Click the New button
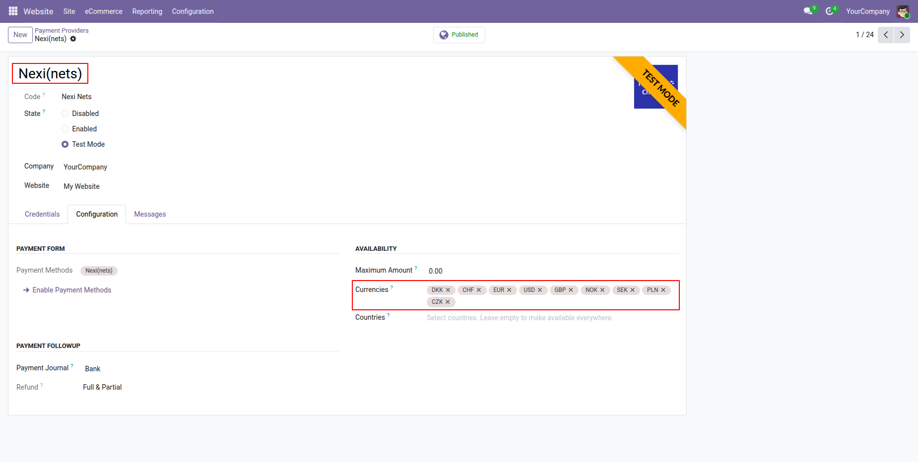Screen dimensions: 918x462 pos(20,35)
